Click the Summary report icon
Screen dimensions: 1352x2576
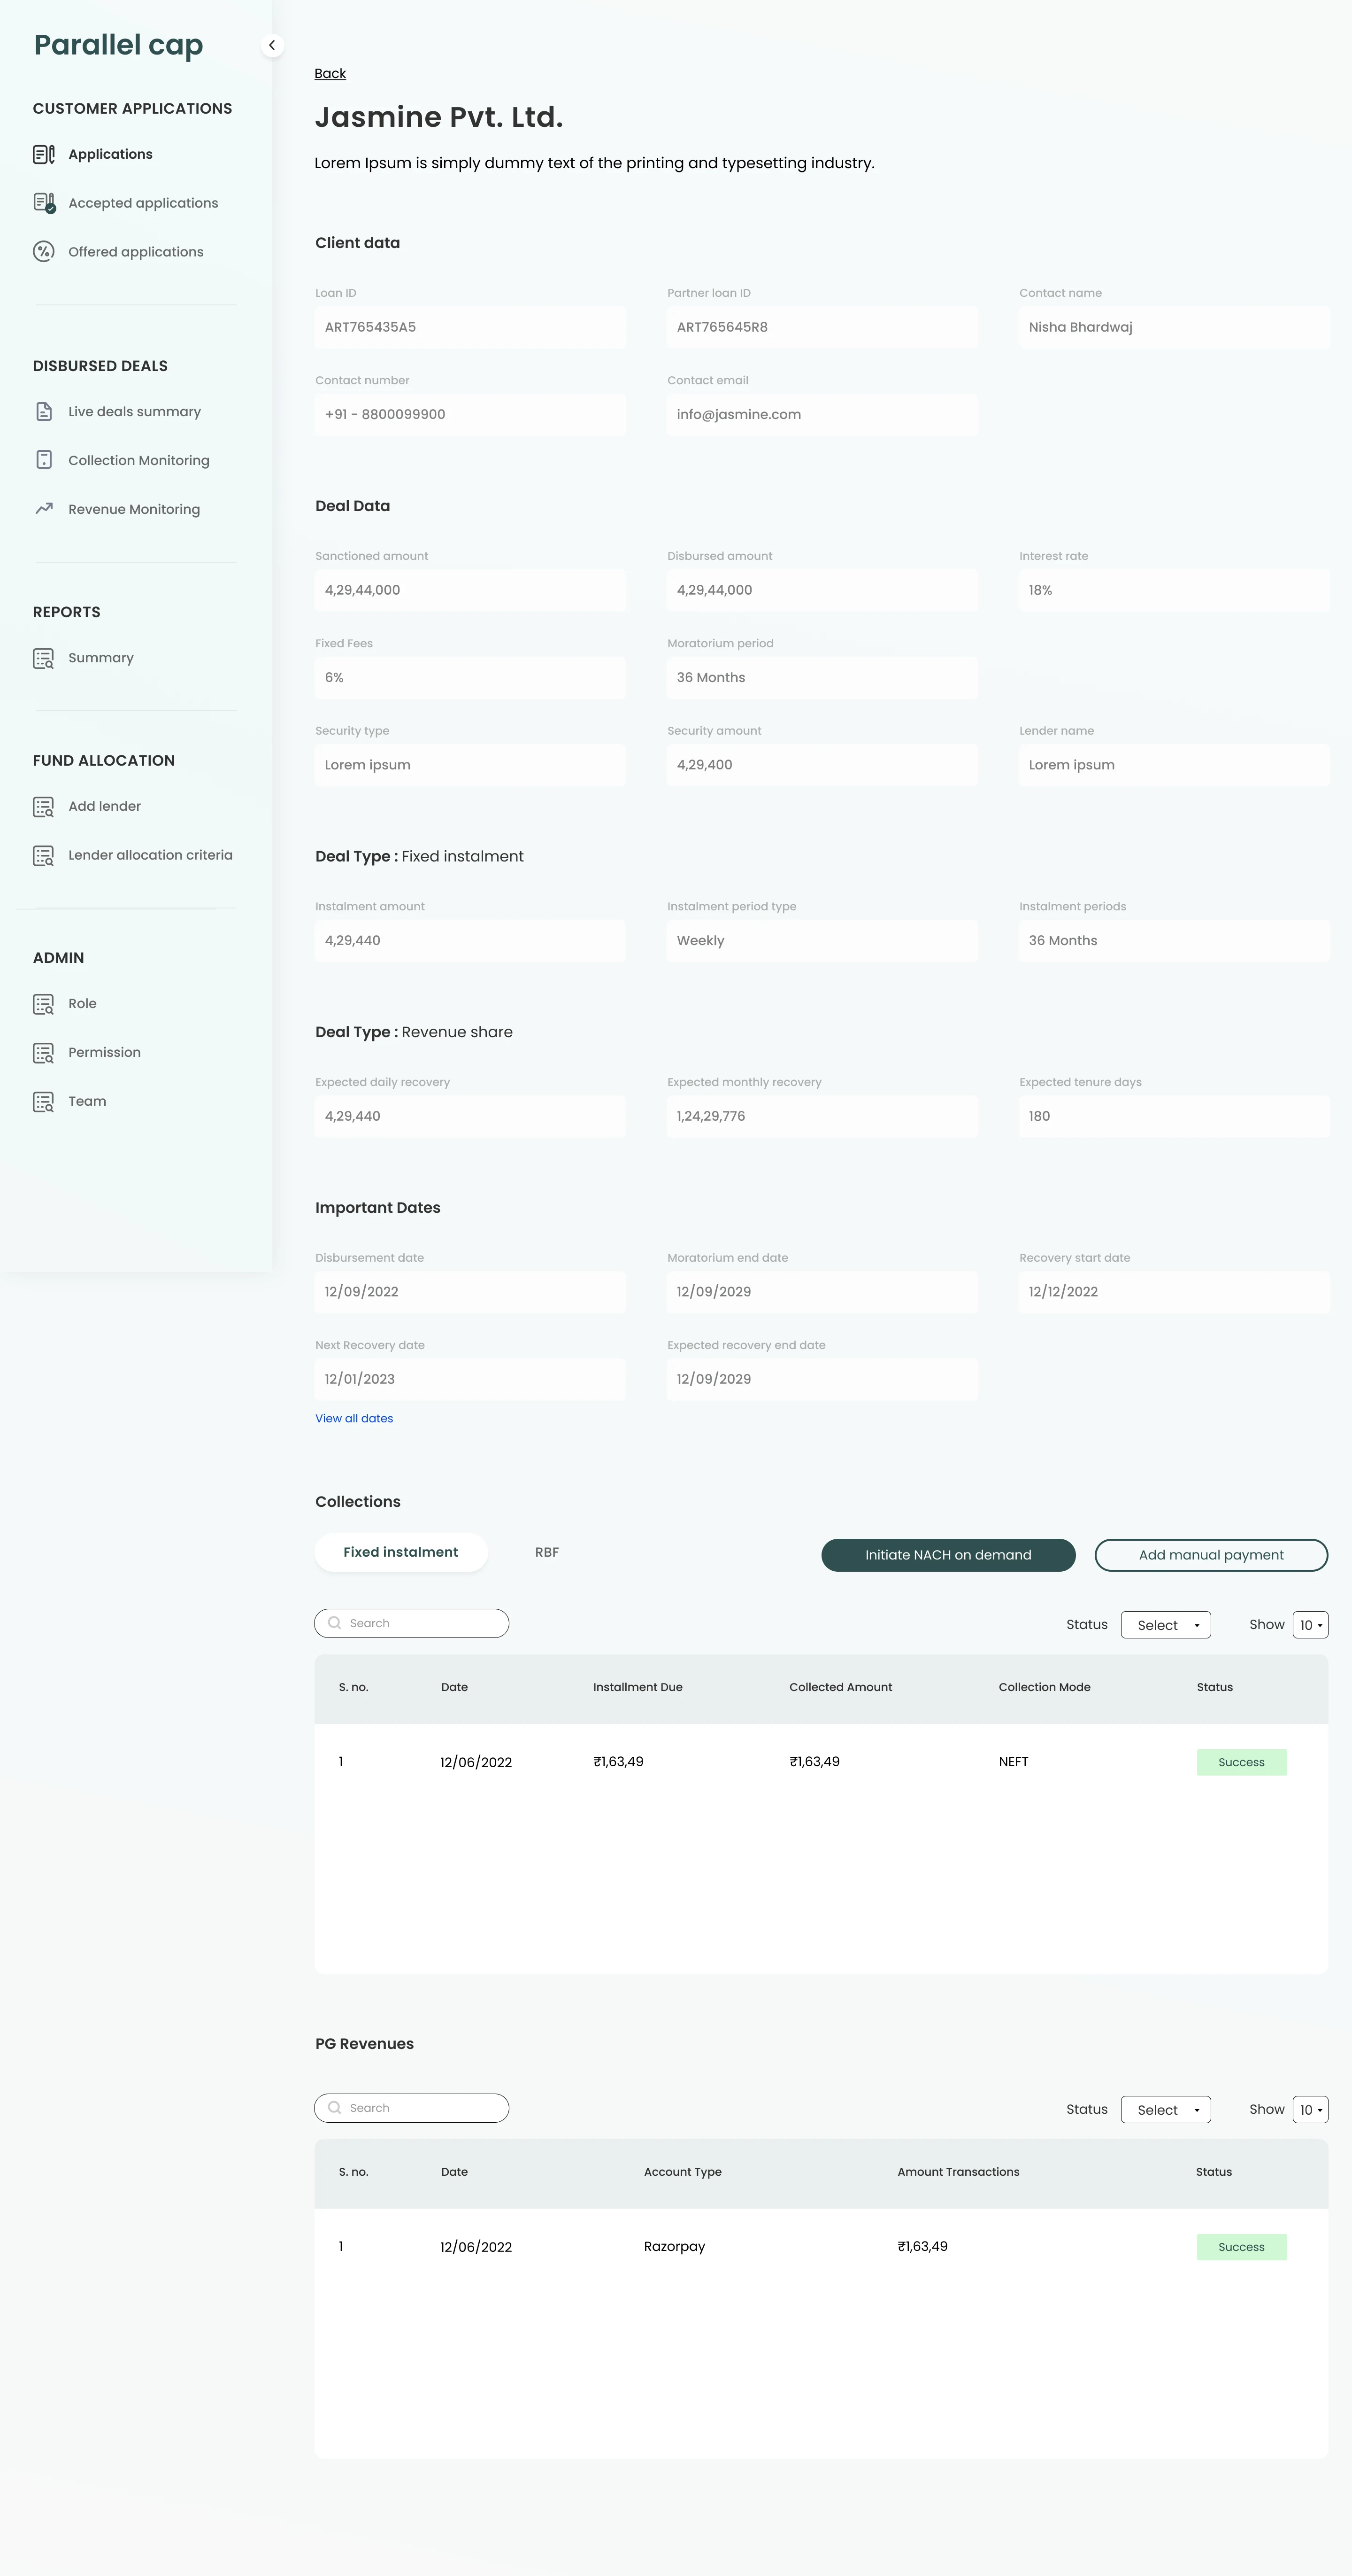pyautogui.click(x=44, y=658)
